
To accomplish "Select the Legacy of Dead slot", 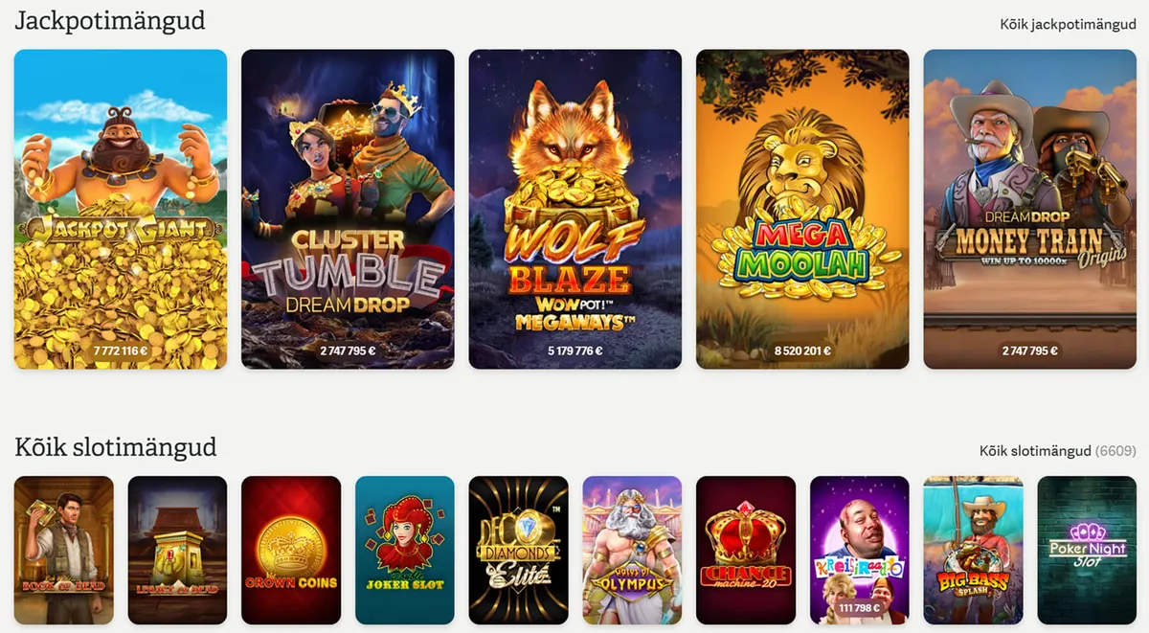I will 177,551.
